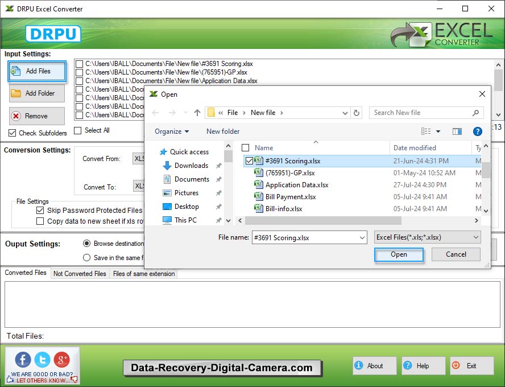
Task: Enable Copy data to new sheet checkbox
Action: (x=40, y=221)
